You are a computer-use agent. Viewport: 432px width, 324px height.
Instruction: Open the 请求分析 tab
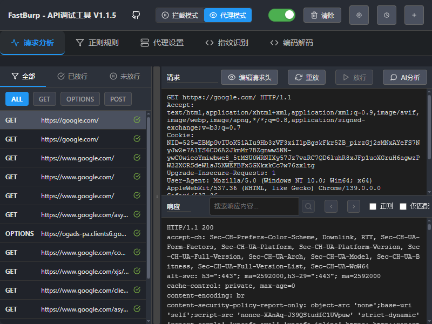coord(32,43)
